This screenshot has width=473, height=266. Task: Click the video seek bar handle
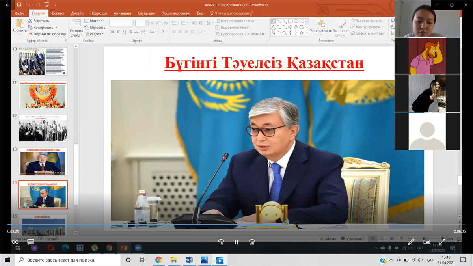click(286, 225)
